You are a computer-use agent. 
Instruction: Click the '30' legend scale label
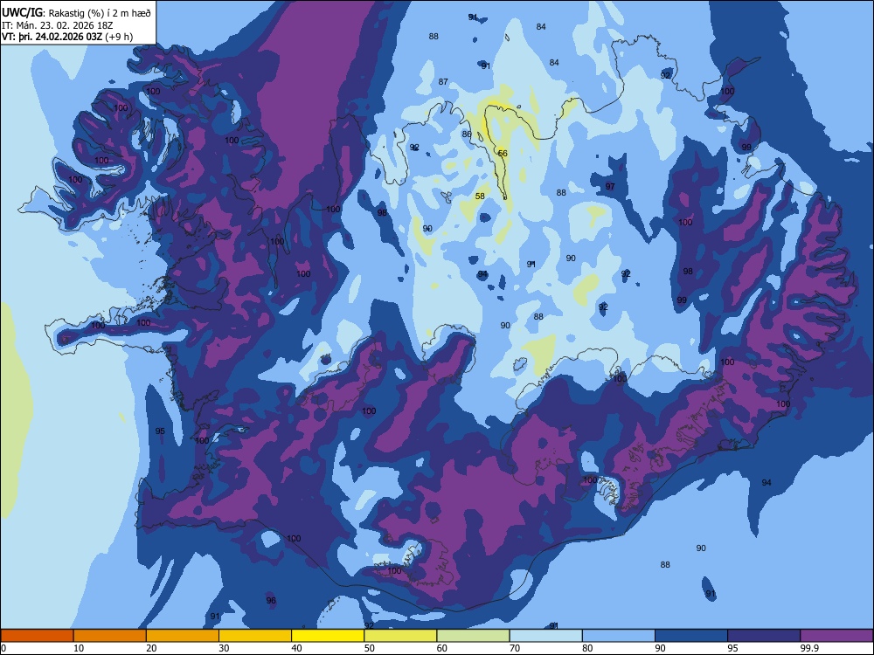(x=224, y=648)
